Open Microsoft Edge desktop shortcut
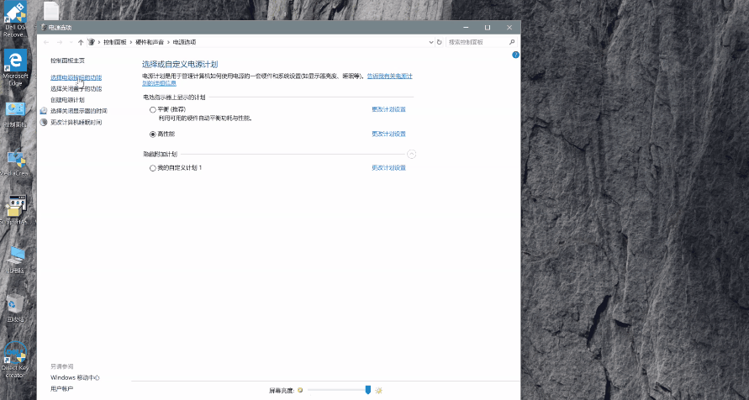 15,68
